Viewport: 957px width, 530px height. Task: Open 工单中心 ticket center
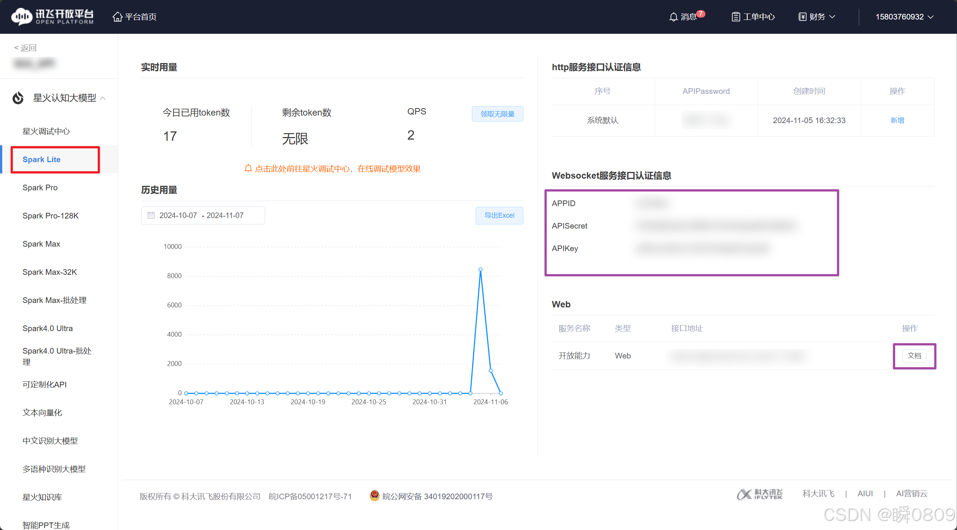[x=753, y=17]
